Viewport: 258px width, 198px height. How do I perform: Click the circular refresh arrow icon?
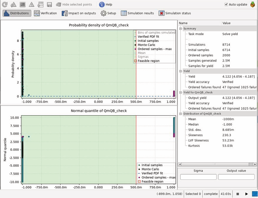click(5, 5)
